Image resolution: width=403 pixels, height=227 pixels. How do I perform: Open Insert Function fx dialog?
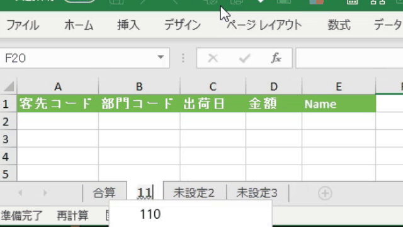pyautogui.click(x=276, y=58)
